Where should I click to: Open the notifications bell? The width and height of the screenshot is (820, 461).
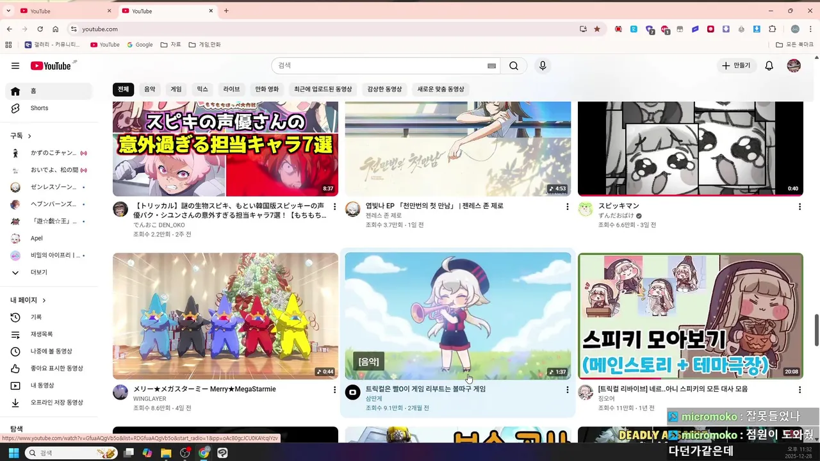click(x=769, y=66)
